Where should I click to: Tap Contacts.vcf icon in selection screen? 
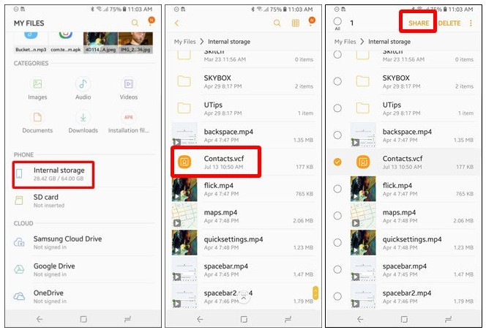(363, 162)
